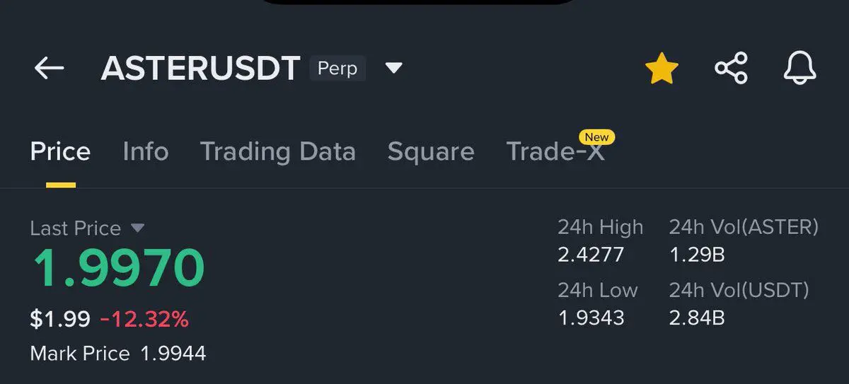
Task: Tap the yellow New badge
Action: pyautogui.click(x=596, y=136)
